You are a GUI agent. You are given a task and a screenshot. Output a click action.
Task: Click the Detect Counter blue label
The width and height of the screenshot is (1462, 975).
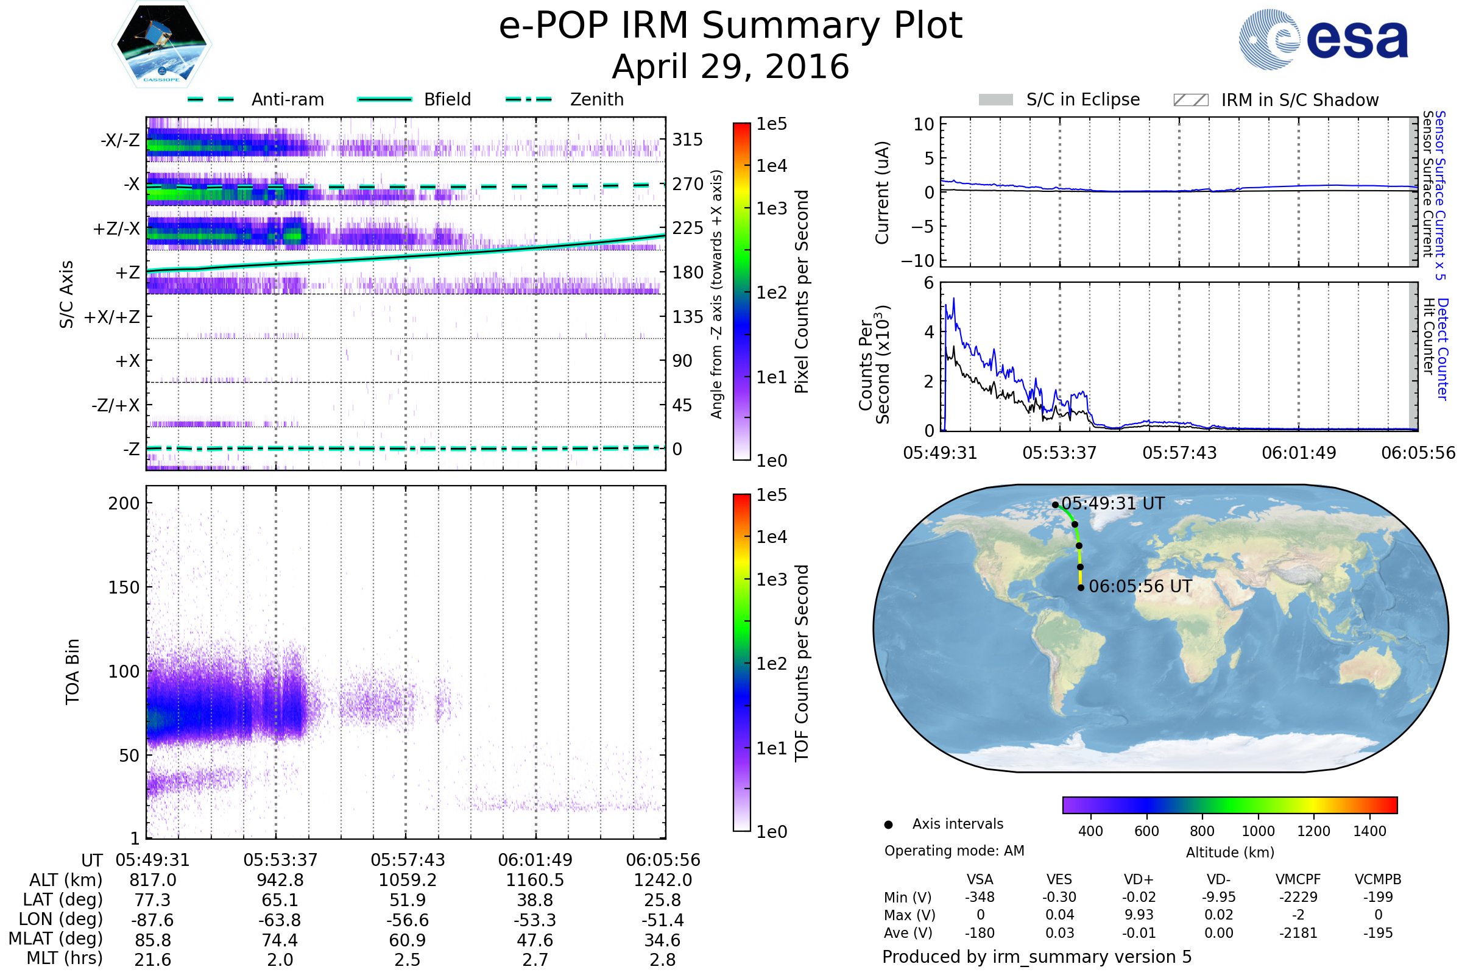coord(1443,349)
